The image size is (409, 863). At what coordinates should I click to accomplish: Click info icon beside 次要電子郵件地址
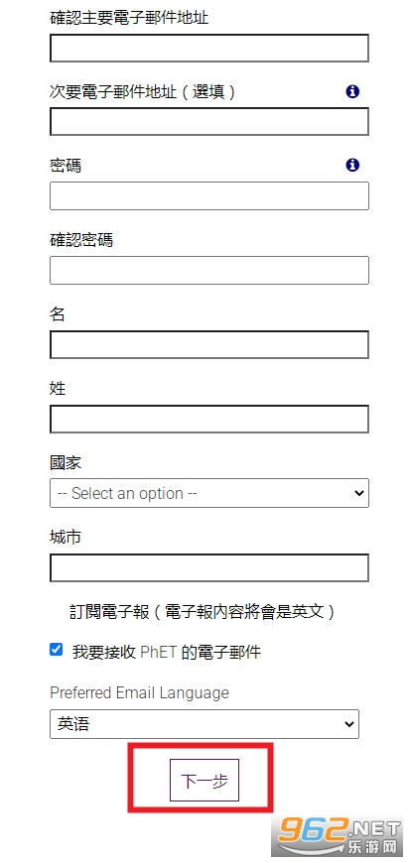[x=352, y=91]
